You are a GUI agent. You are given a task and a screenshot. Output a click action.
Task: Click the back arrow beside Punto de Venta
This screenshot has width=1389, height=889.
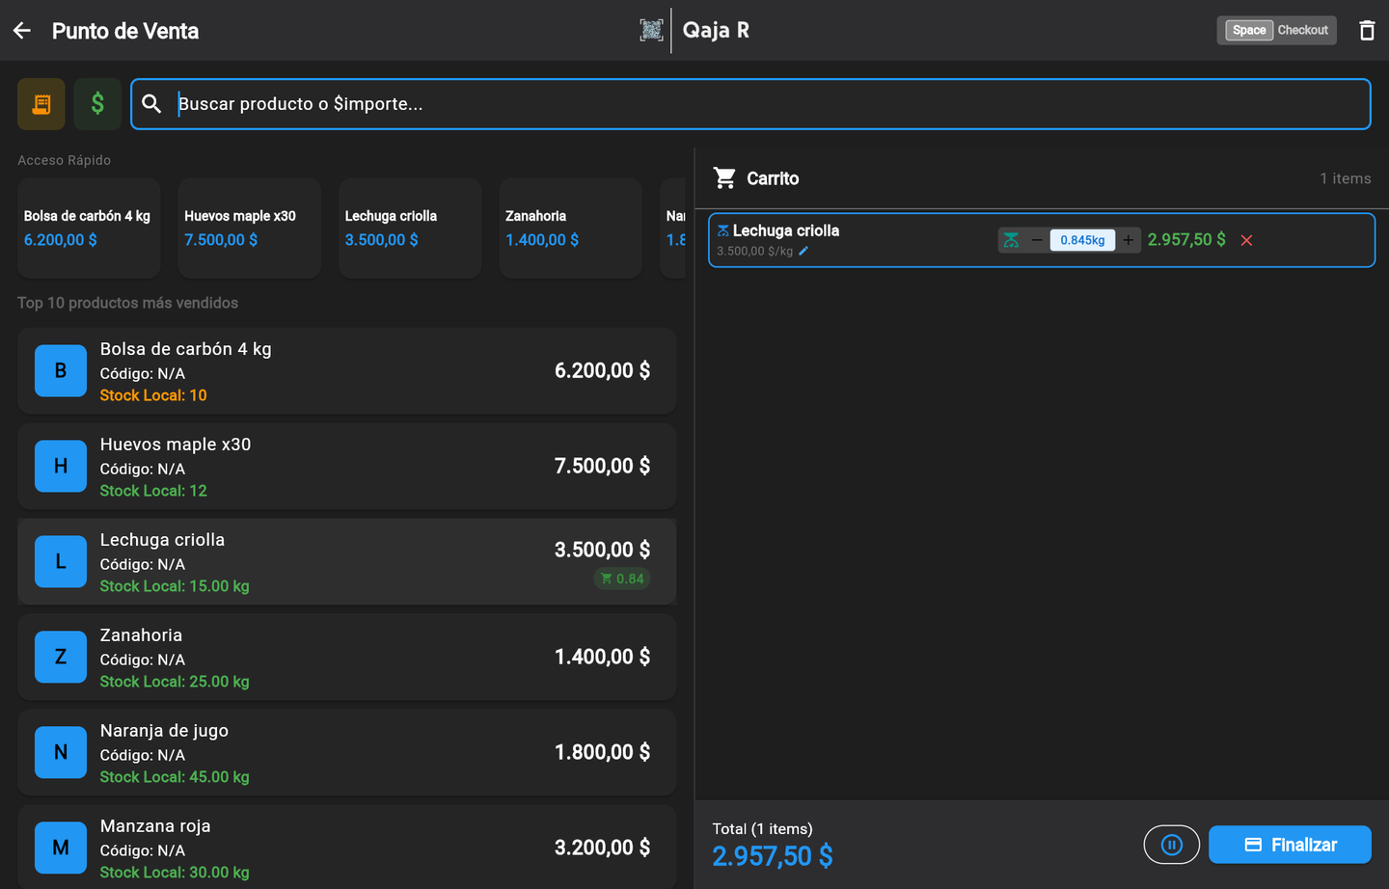click(22, 31)
